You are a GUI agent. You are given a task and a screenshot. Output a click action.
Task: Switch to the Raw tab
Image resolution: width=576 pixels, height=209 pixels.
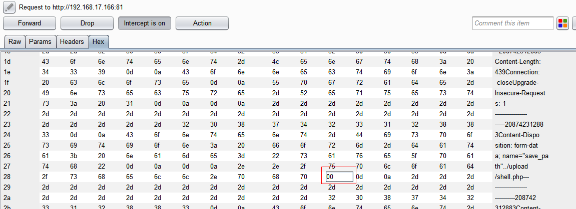(x=15, y=42)
